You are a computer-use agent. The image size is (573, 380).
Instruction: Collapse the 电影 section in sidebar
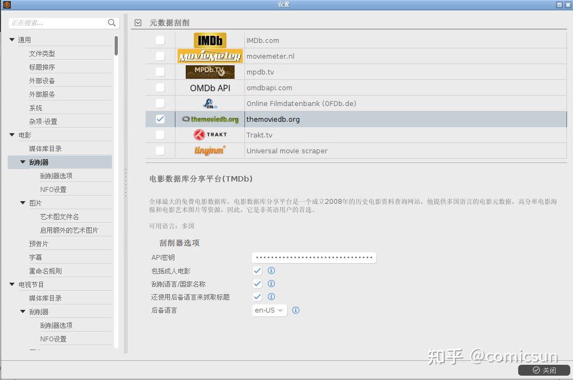pyautogui.click(x=11, y=134)
